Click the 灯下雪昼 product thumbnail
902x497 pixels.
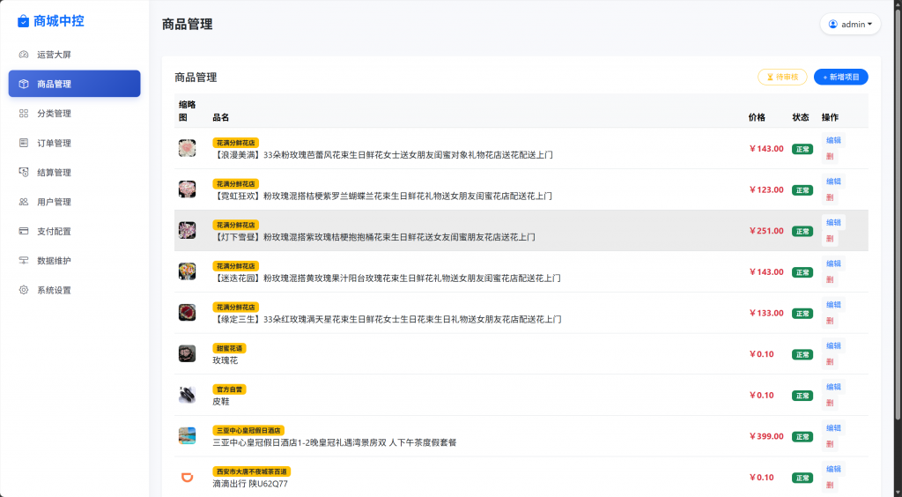[x=187, y=231]
